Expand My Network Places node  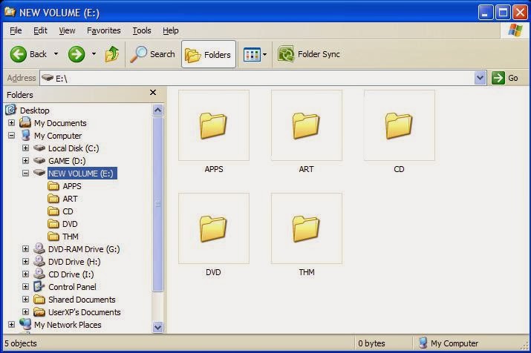pyautogui.click(x=12, y=324)
